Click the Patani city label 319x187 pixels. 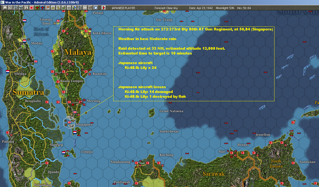pos(98,13)
